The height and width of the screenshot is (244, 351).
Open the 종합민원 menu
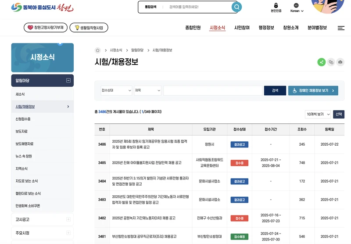click(x=193, y=28)
